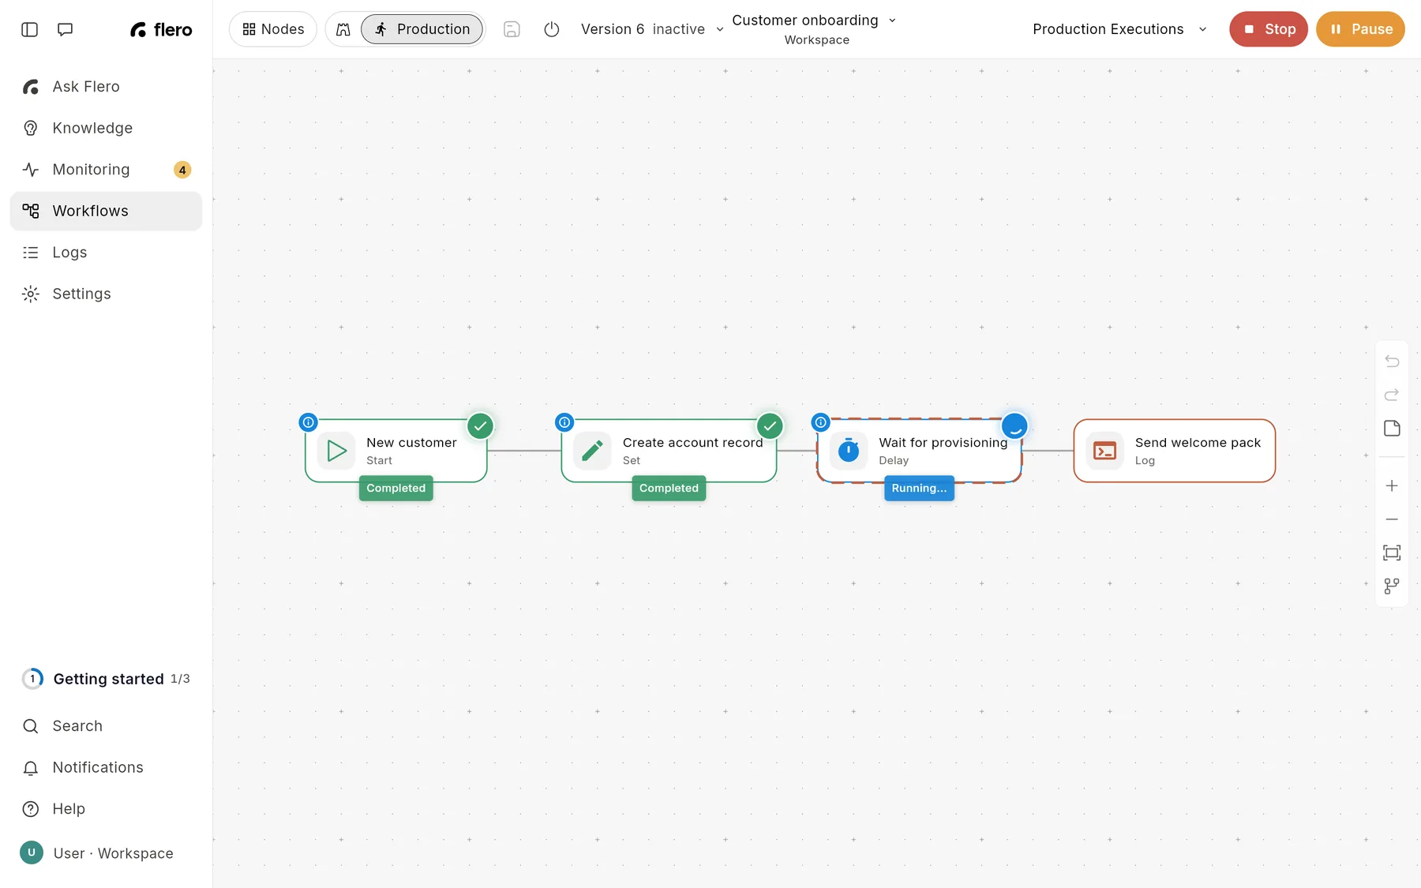Select Send welcome pack log node icon

1104,451
